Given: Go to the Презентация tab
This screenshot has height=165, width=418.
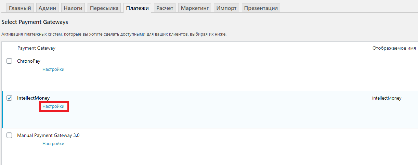Looking at the screenshot, I should pos(261,8).
